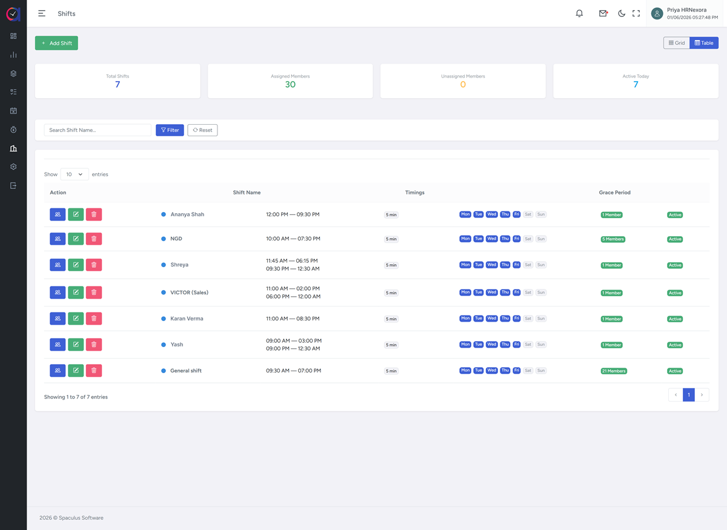Edit the NGD shift
This screenshot has height=530, width=727.
point(76,239)
